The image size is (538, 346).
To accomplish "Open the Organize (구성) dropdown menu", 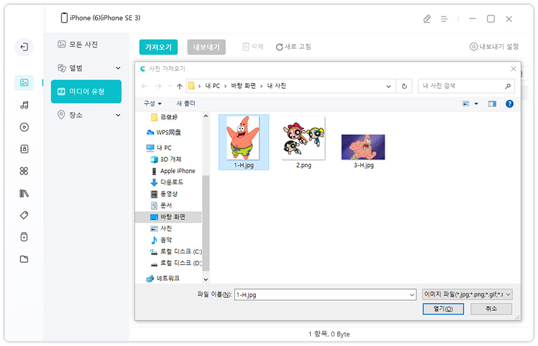I will 152,104.
